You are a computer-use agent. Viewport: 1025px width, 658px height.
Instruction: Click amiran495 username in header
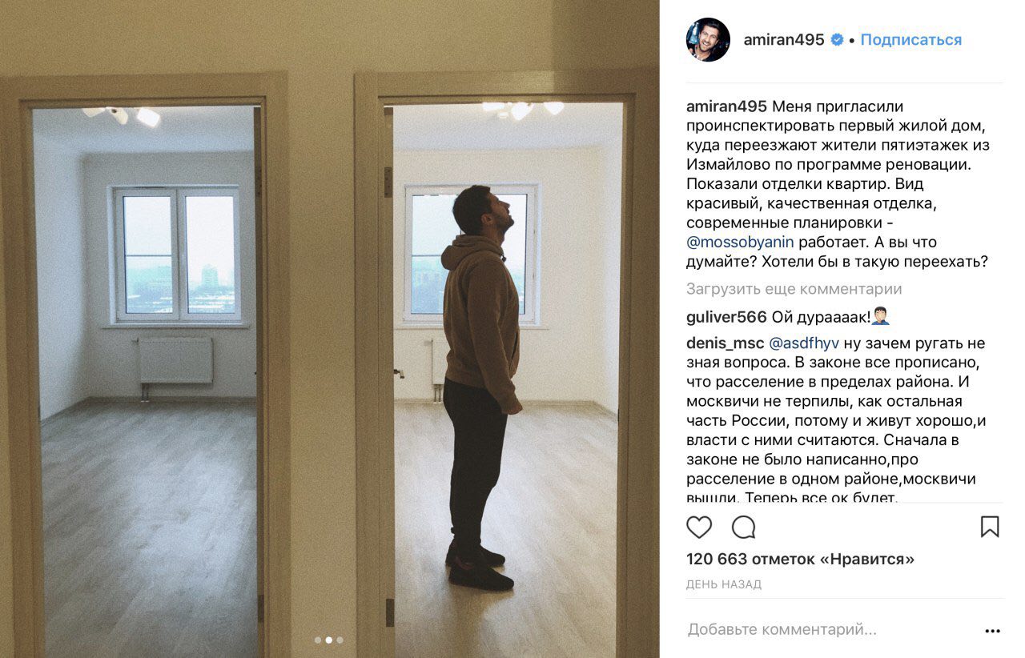click(784, 39)
